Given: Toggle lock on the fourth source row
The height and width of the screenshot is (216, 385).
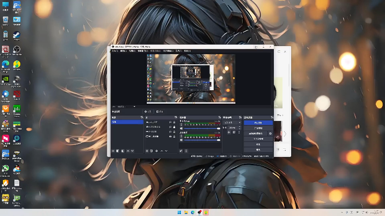Looking at the screenshot, I should [x=174, y=136].
